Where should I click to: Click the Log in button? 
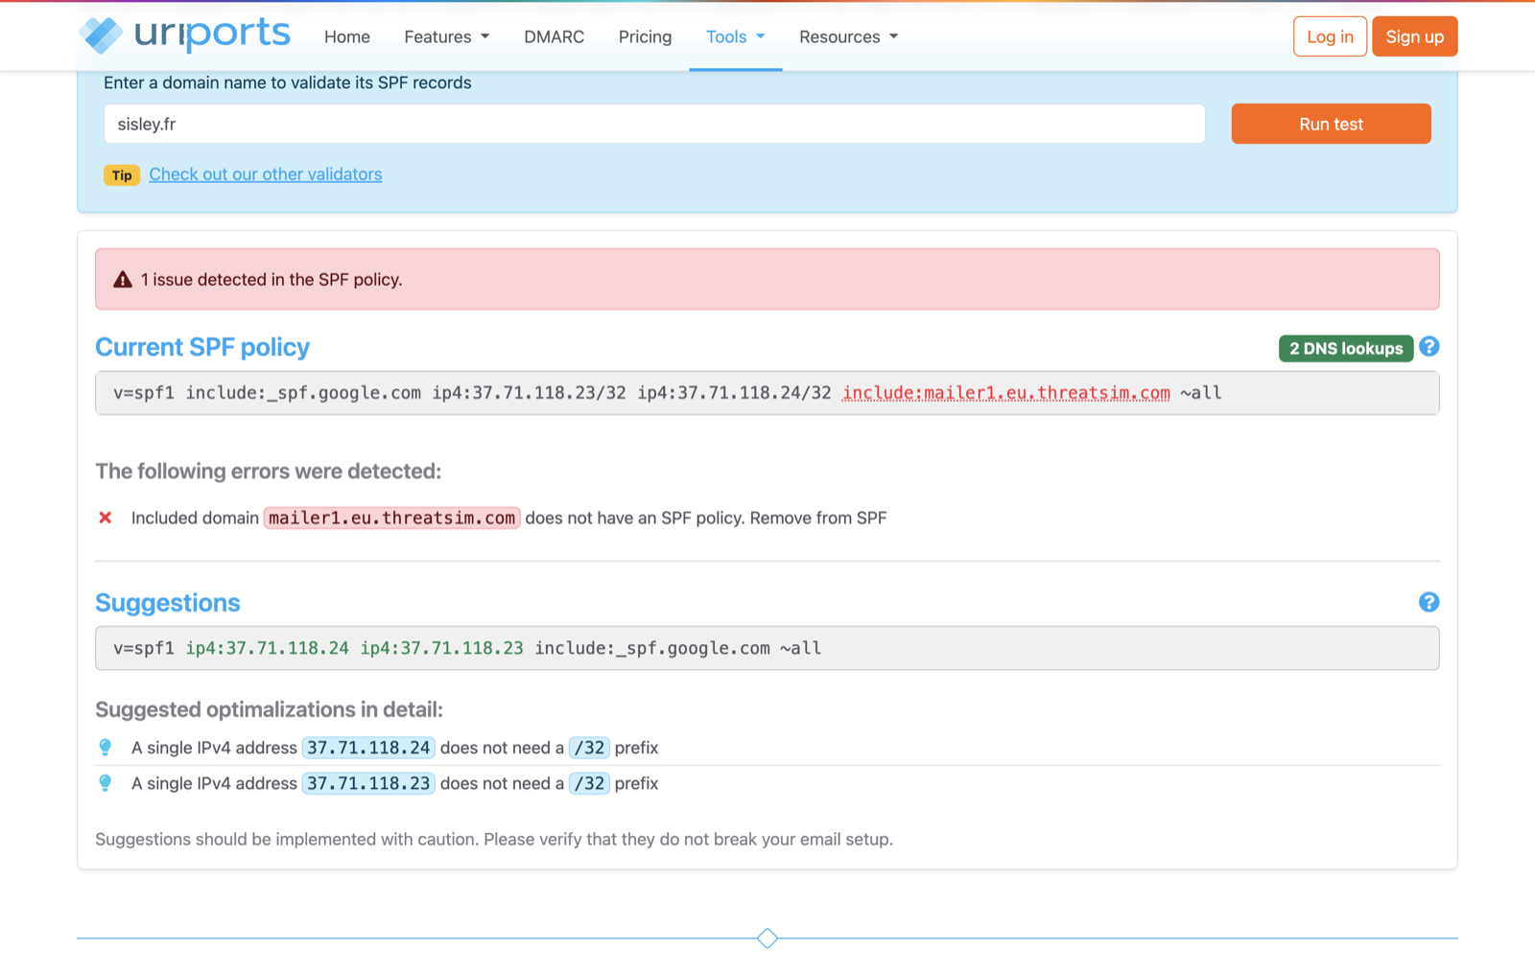pos(1330,36)
